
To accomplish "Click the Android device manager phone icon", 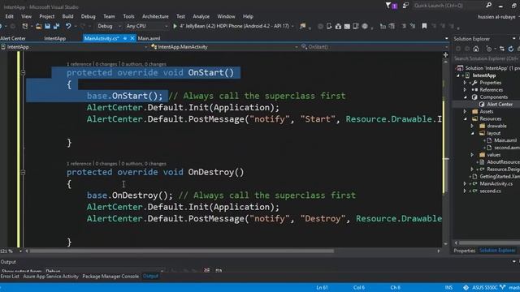I will tap(329, 26).
